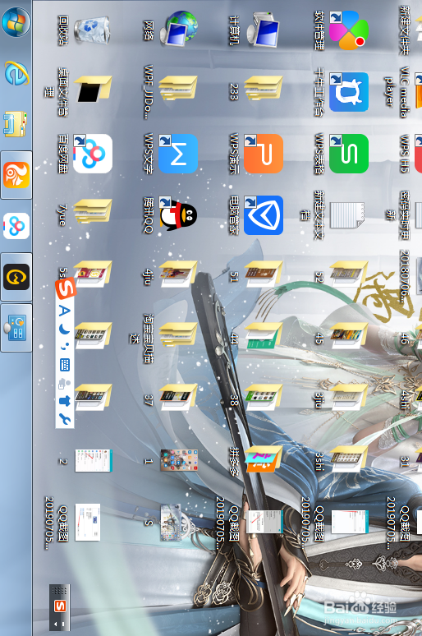The height and width of the screenshot is (636, 422).
Task: Click the Sogou S icon on the language bar
Action: click(x=60, y=606)
